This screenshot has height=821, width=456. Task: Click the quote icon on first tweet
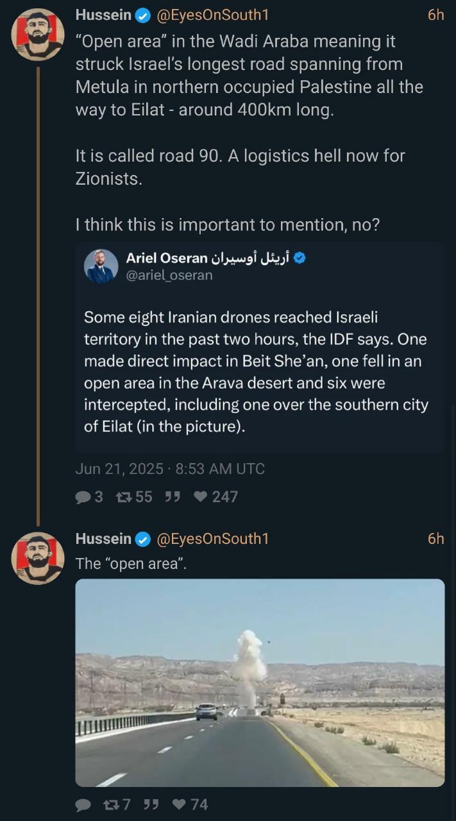click(x=172, y=496)
